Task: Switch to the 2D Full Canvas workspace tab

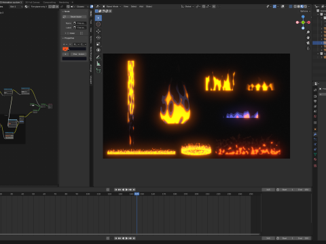Action: 33,2
